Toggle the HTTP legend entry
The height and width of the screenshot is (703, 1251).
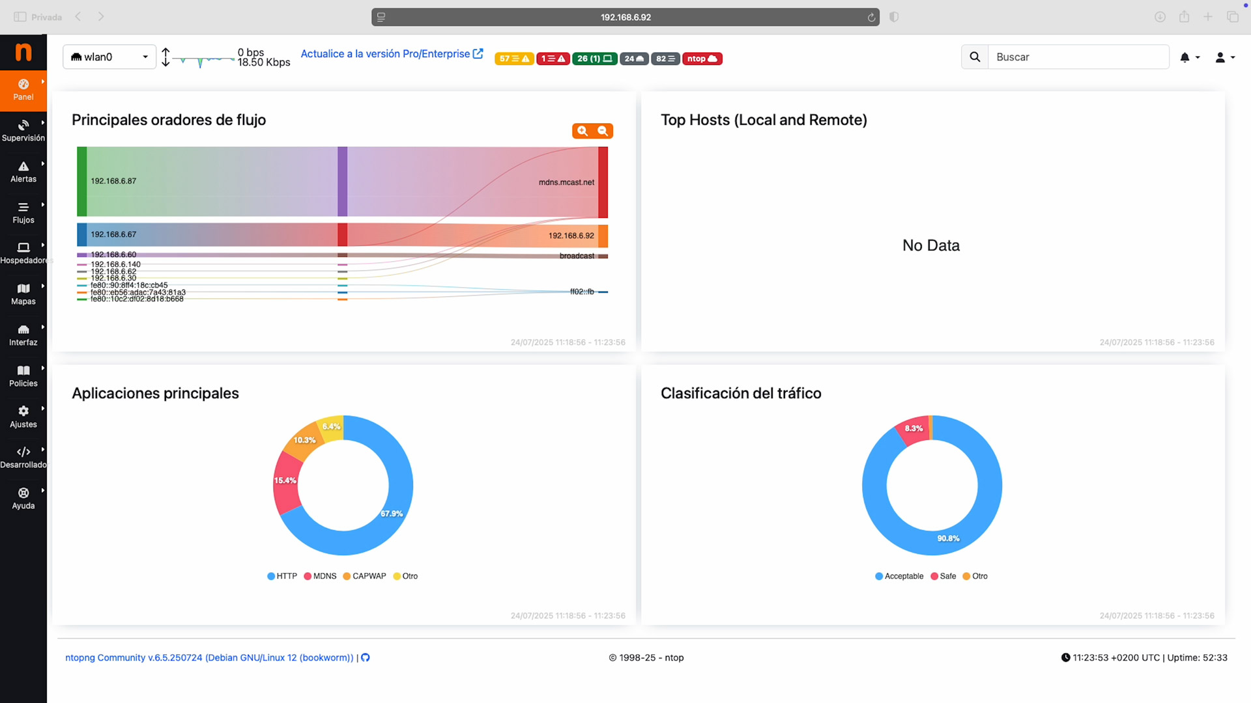(282, 576)
